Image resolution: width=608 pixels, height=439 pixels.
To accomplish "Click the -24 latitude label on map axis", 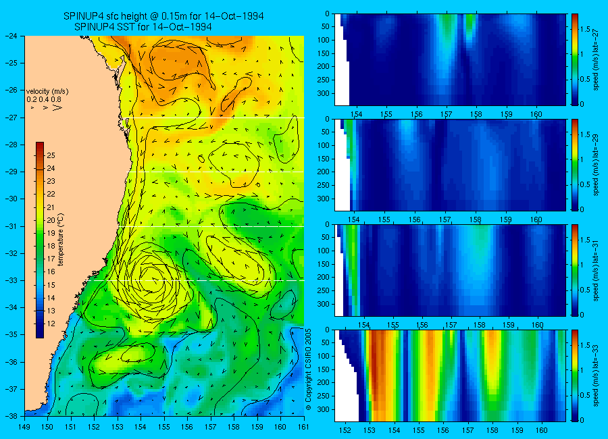I will 11,36.
